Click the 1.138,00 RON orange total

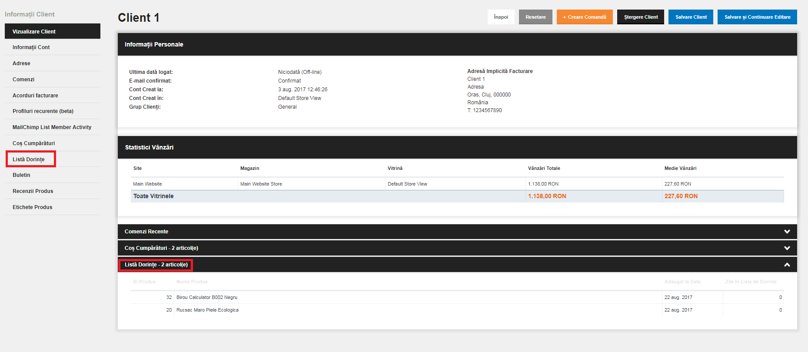coord(547,196)
